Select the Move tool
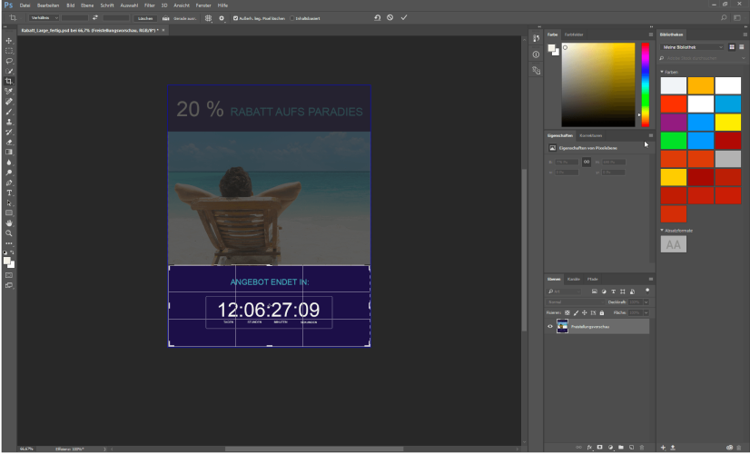The width and height of the screenshot is (750, 454). tap(8, 41)
